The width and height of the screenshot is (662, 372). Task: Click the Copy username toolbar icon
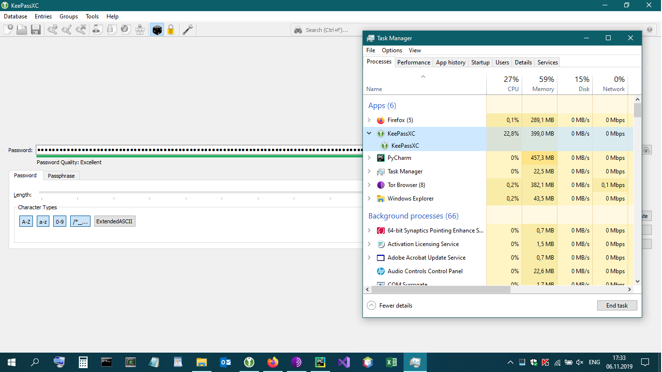coord(98,30)
